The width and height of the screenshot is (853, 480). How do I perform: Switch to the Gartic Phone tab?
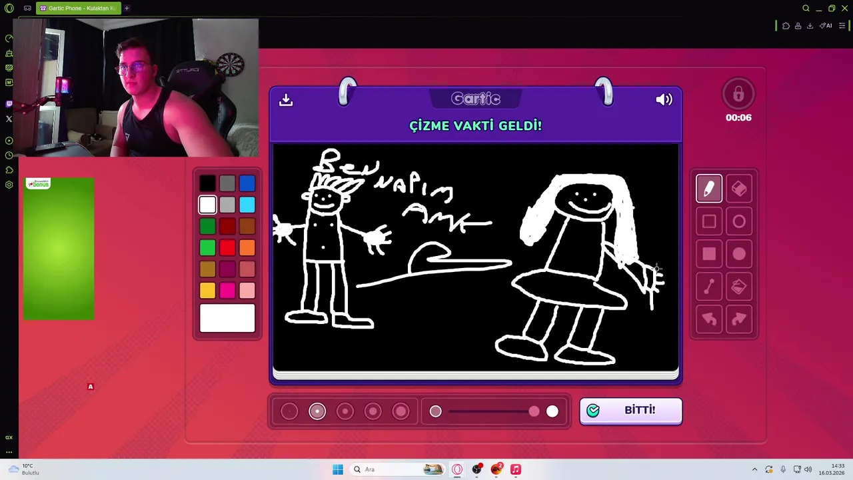tap(79, 8)
